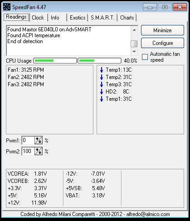This screenshot has width=190, height=221.
Task: Click the 40.0% CPU usage value
Action: 131,61
